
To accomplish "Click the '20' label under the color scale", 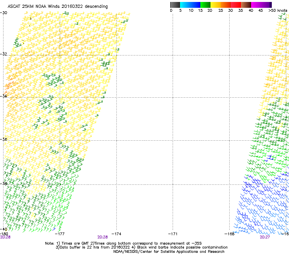I will 210,10.
